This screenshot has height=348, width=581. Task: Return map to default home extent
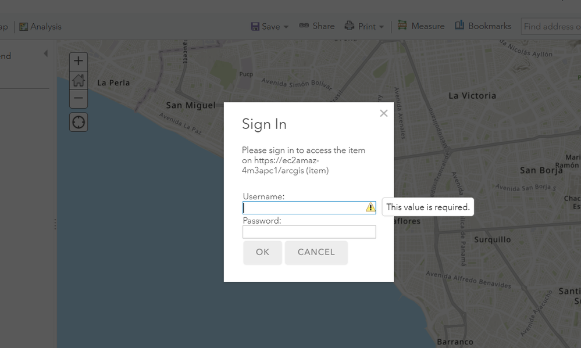[79, 81]
